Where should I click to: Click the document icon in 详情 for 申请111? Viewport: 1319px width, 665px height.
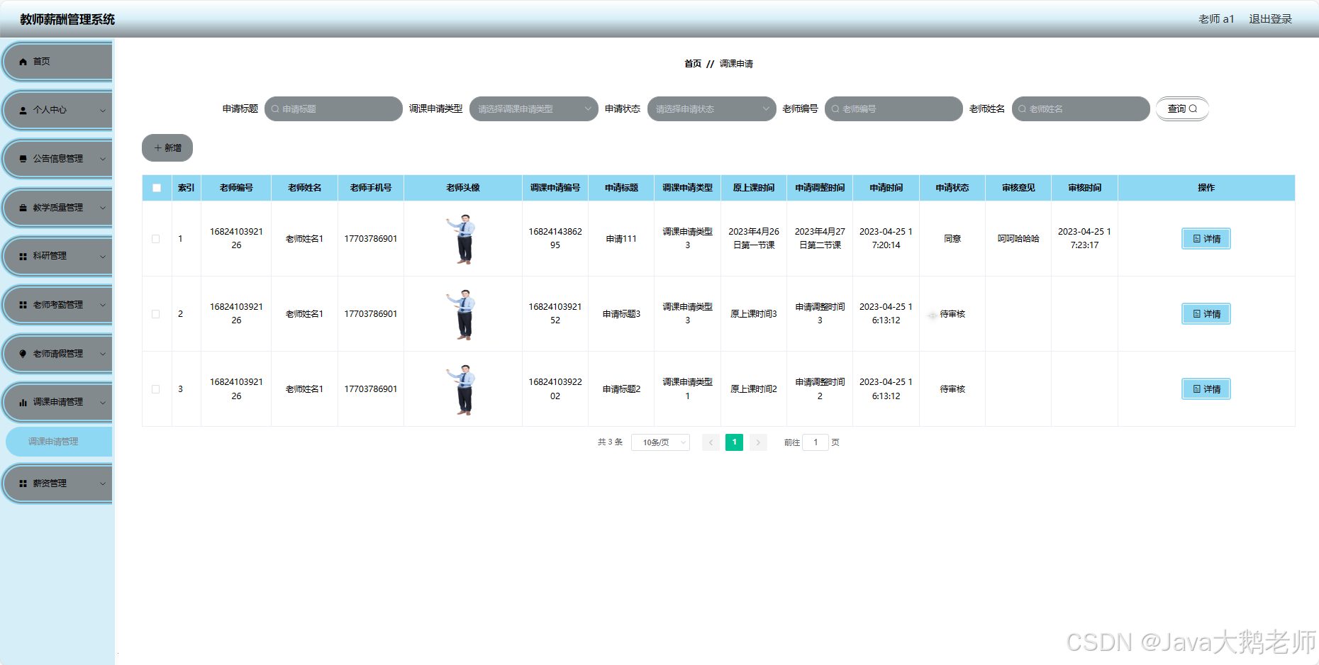pyautogui.click(x=1196, y=239)
